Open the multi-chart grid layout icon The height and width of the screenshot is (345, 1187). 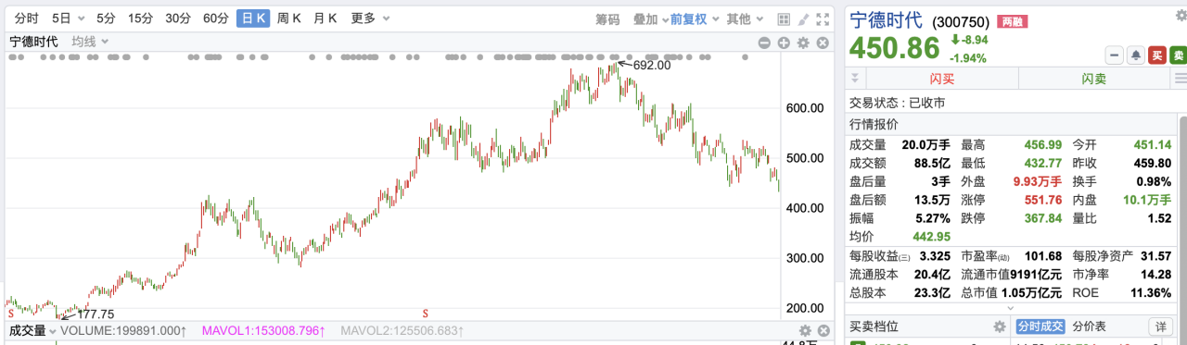point(784,18)
